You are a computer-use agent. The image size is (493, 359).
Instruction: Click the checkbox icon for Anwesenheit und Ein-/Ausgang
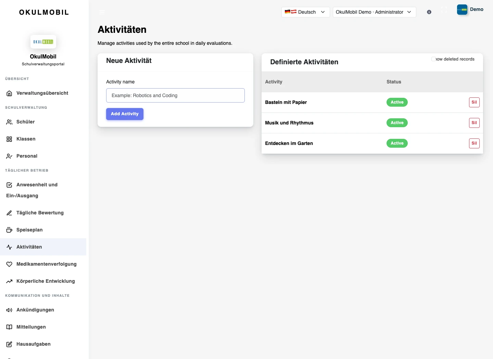[x=9, y=185]
